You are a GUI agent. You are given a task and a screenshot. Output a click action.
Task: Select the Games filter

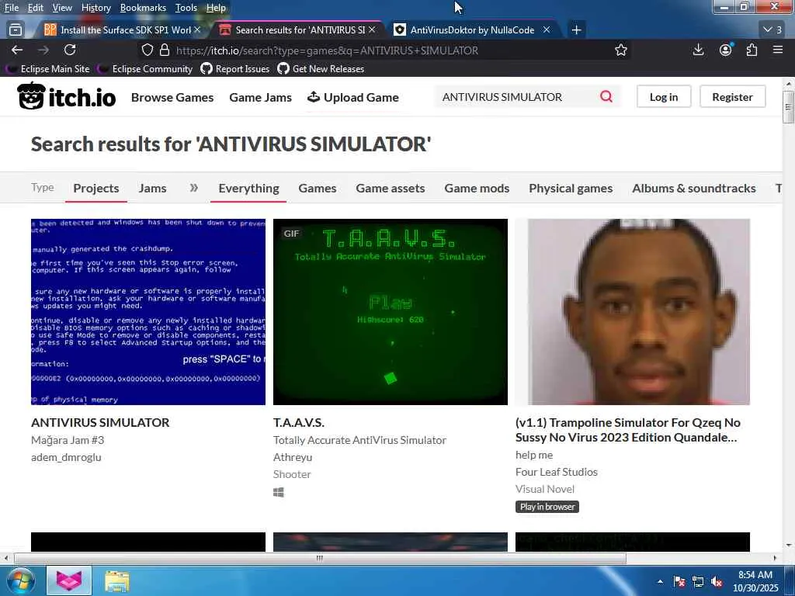(x=317, y=188)
